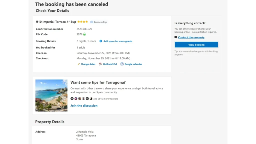Viewport: 256px width, 144px height.
Task: Click the Business trip suitcase icon
Action: (92, 22)
